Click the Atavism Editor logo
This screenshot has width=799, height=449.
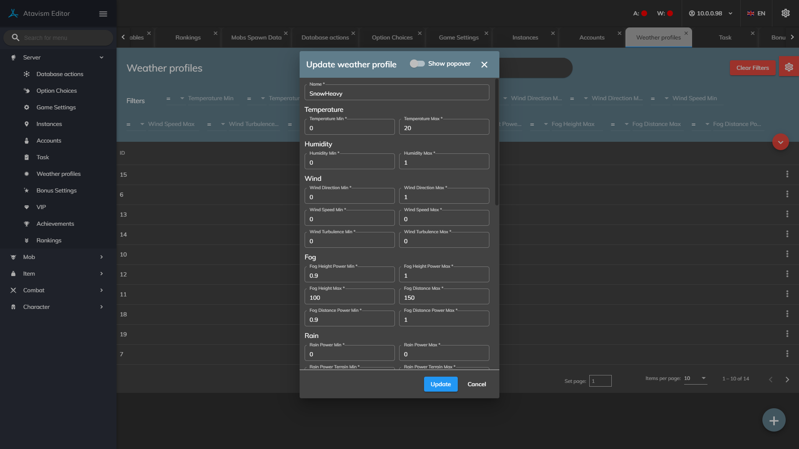point(13,13)
